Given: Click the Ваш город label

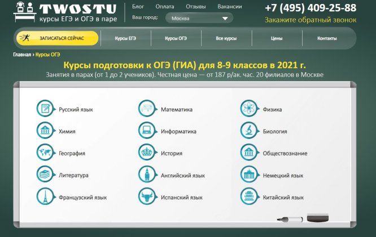Looking at the screenshot, I should point(145,17).
